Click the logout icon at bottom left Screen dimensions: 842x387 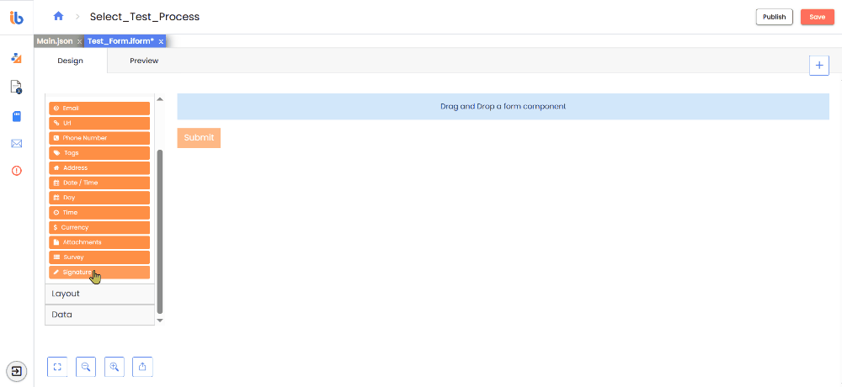click(17, 371)
